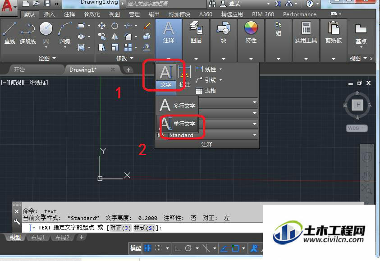
Task: Click the search keyword input field
Action: pos(166,4)
